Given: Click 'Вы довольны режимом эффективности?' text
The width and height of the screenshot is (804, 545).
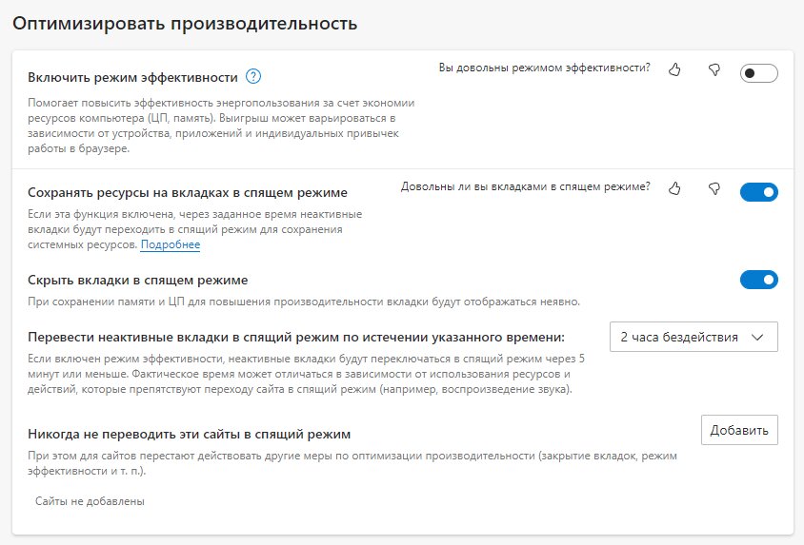Looking at the screenshot, I should coord(545,68).
